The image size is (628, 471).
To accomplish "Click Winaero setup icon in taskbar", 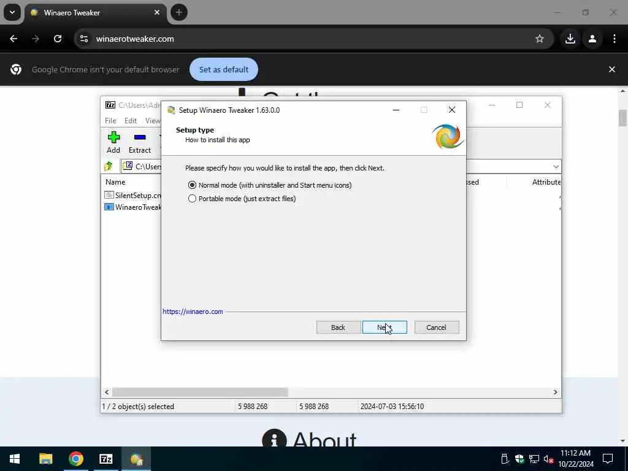I will (x=136, y=459).
